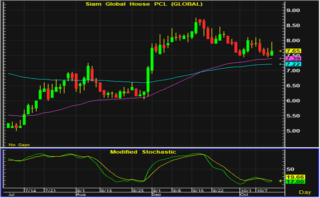Select the 9/15 date on time axis
The height and width of the screenshot is (198, 320).
tap(198, 189)
